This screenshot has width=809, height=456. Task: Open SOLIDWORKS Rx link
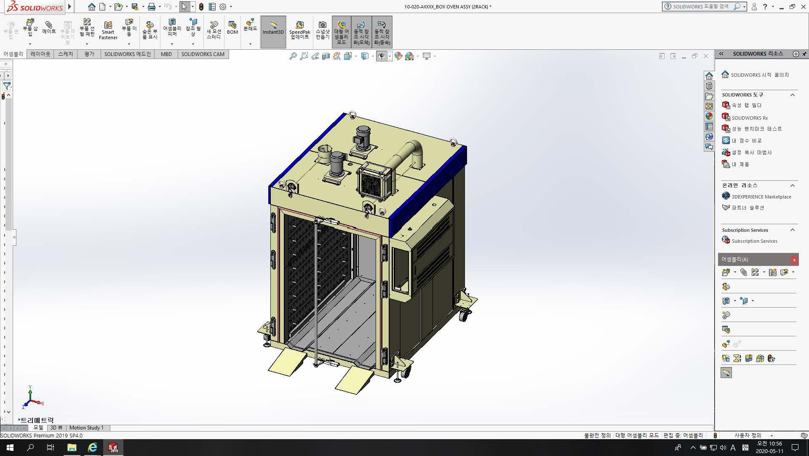749,118
